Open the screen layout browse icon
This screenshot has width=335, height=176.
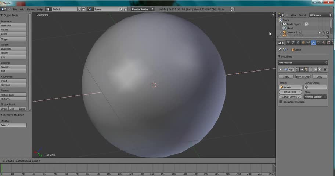pos(48,9)
